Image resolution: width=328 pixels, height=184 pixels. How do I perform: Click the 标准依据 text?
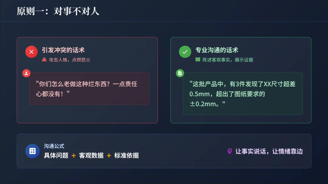[x=126, y=156]
